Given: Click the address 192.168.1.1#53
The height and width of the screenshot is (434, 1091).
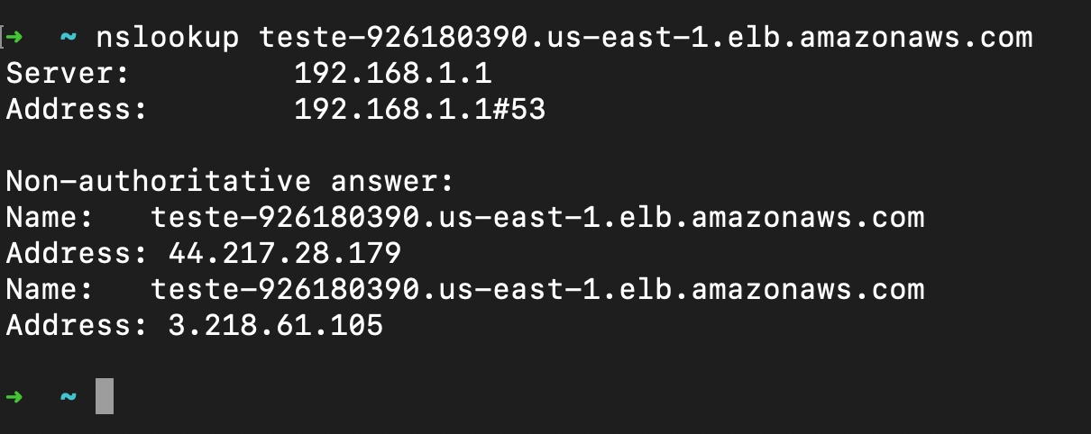Looking at the screenshot, I should (420, 110).
